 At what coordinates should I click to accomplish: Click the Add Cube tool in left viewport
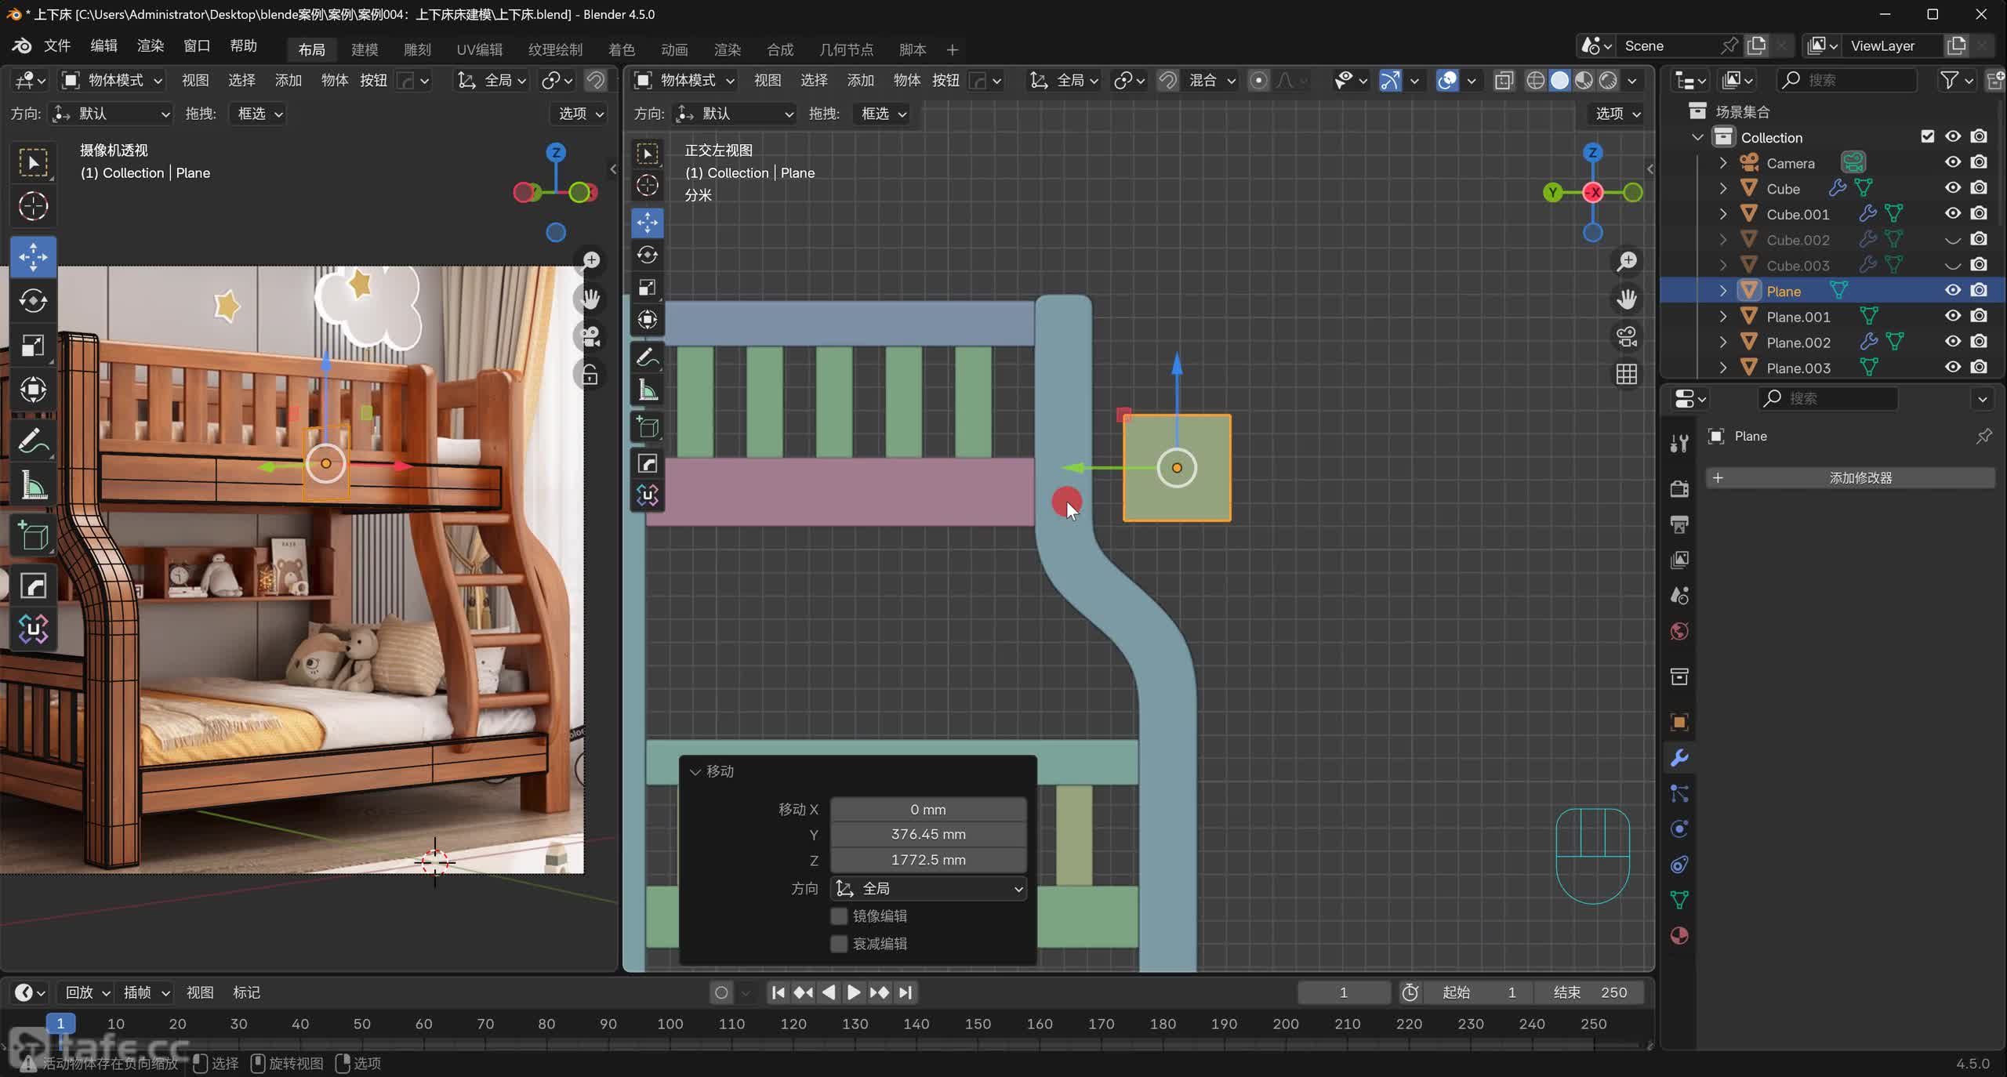[x=33, y=536]
